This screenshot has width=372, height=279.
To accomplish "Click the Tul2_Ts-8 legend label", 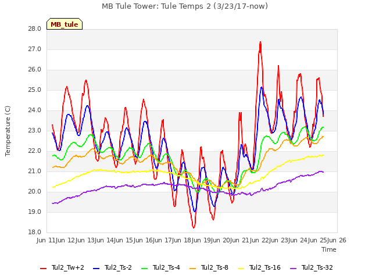I will (214, 267).
